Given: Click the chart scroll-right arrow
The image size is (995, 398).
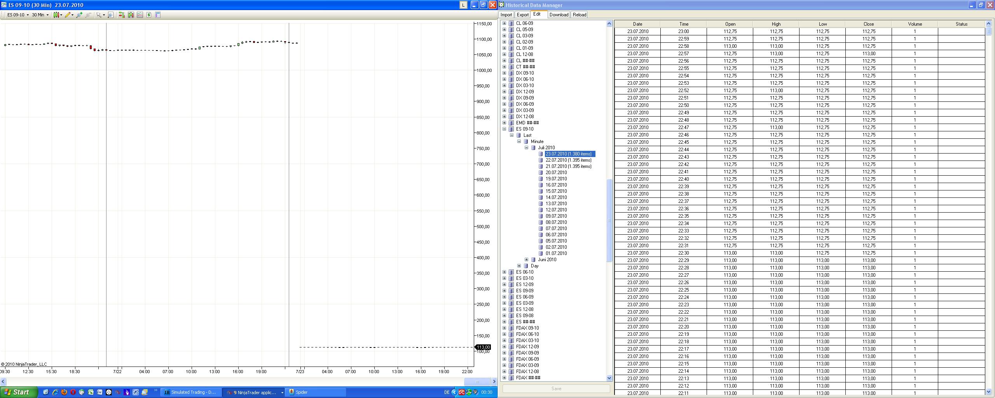Looking at the screenshot, I should click(494, 382).
